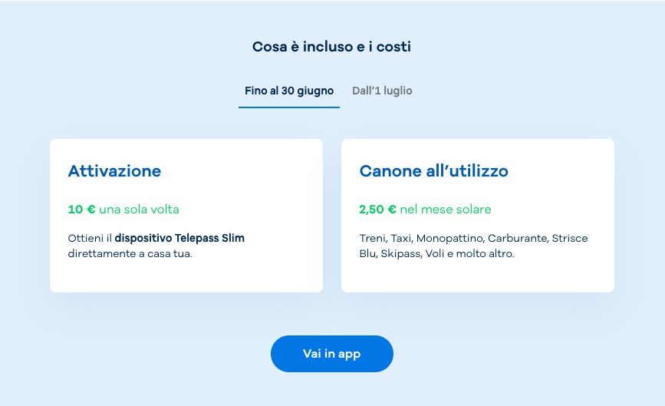
Task: Click the "Canone all'utilizzo" card heading
Action: point(434,171)
